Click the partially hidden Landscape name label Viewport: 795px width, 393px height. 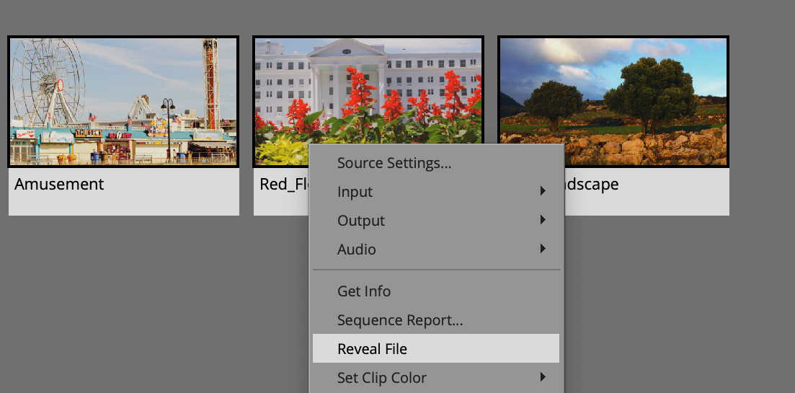pyautogui.click(x=592, y=184)
